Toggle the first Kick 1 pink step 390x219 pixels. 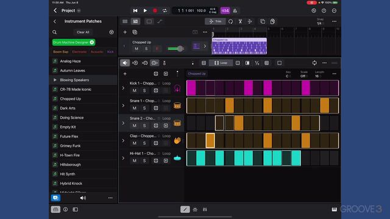pyautogui.click(x=191, y=88)
